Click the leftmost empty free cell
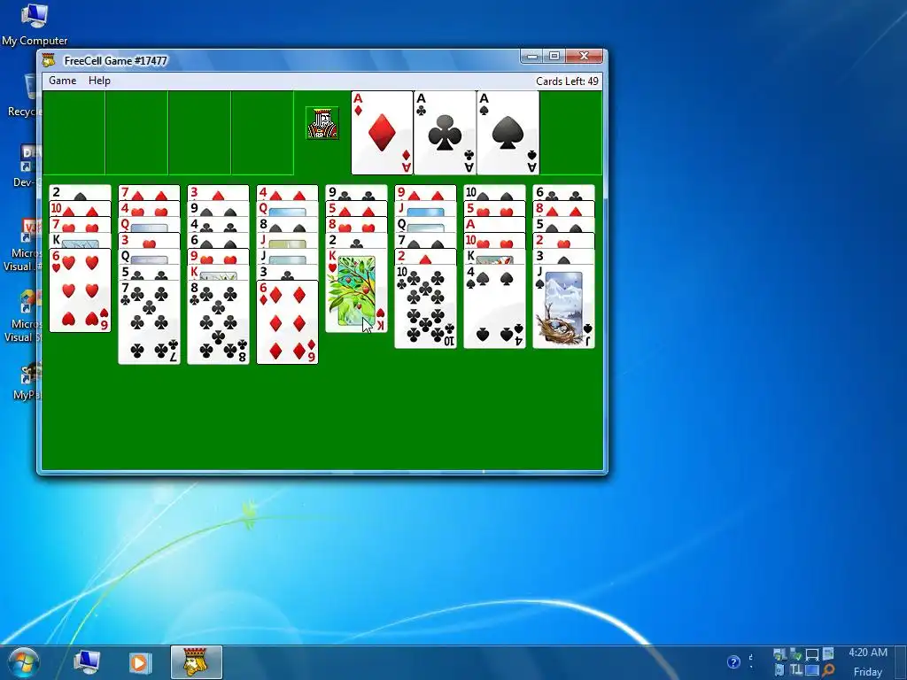Viewport: 907px width, 680px height. click(74, 133)
